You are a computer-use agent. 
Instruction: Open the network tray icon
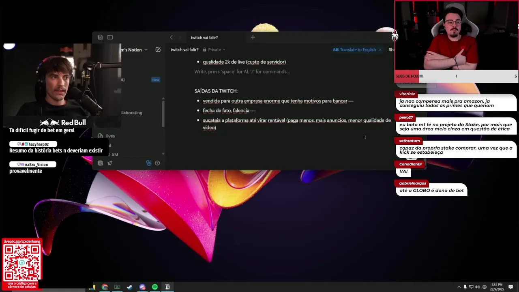tap(471, 287)
